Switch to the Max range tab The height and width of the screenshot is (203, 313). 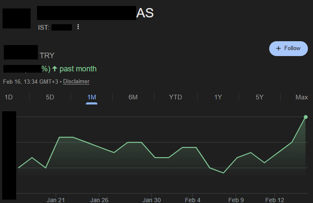[x=302, y=97]
